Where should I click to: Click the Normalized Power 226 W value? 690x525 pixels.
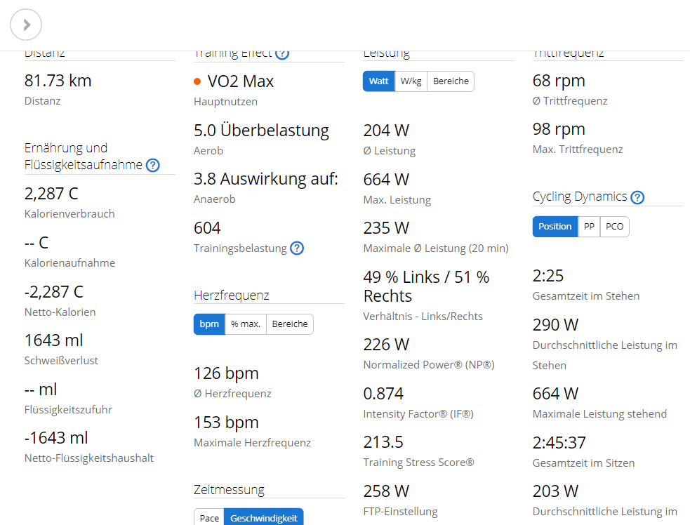386,345
